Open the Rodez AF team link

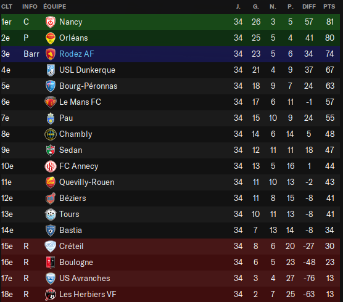(76, 54)
